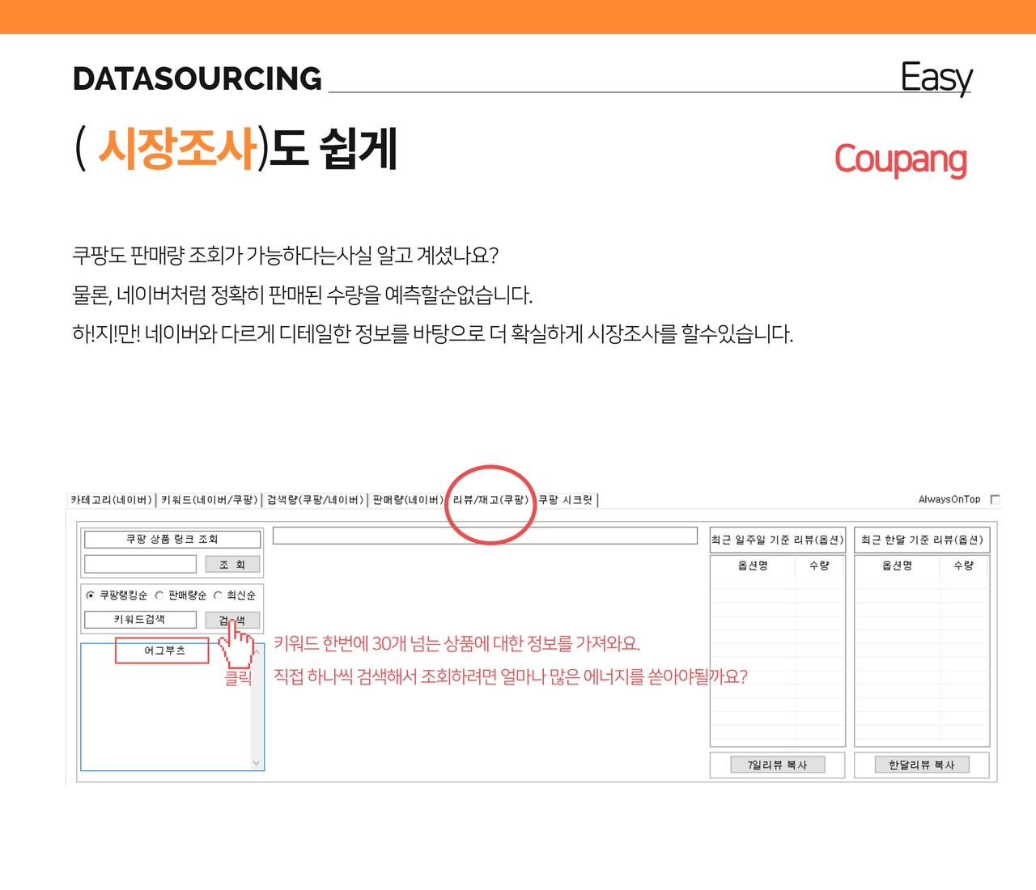This screenshot has width=1036, height=890.
Task: Click the 7일리뷰 복사 button
Action: pyautogui.click(x=777, y=765)
